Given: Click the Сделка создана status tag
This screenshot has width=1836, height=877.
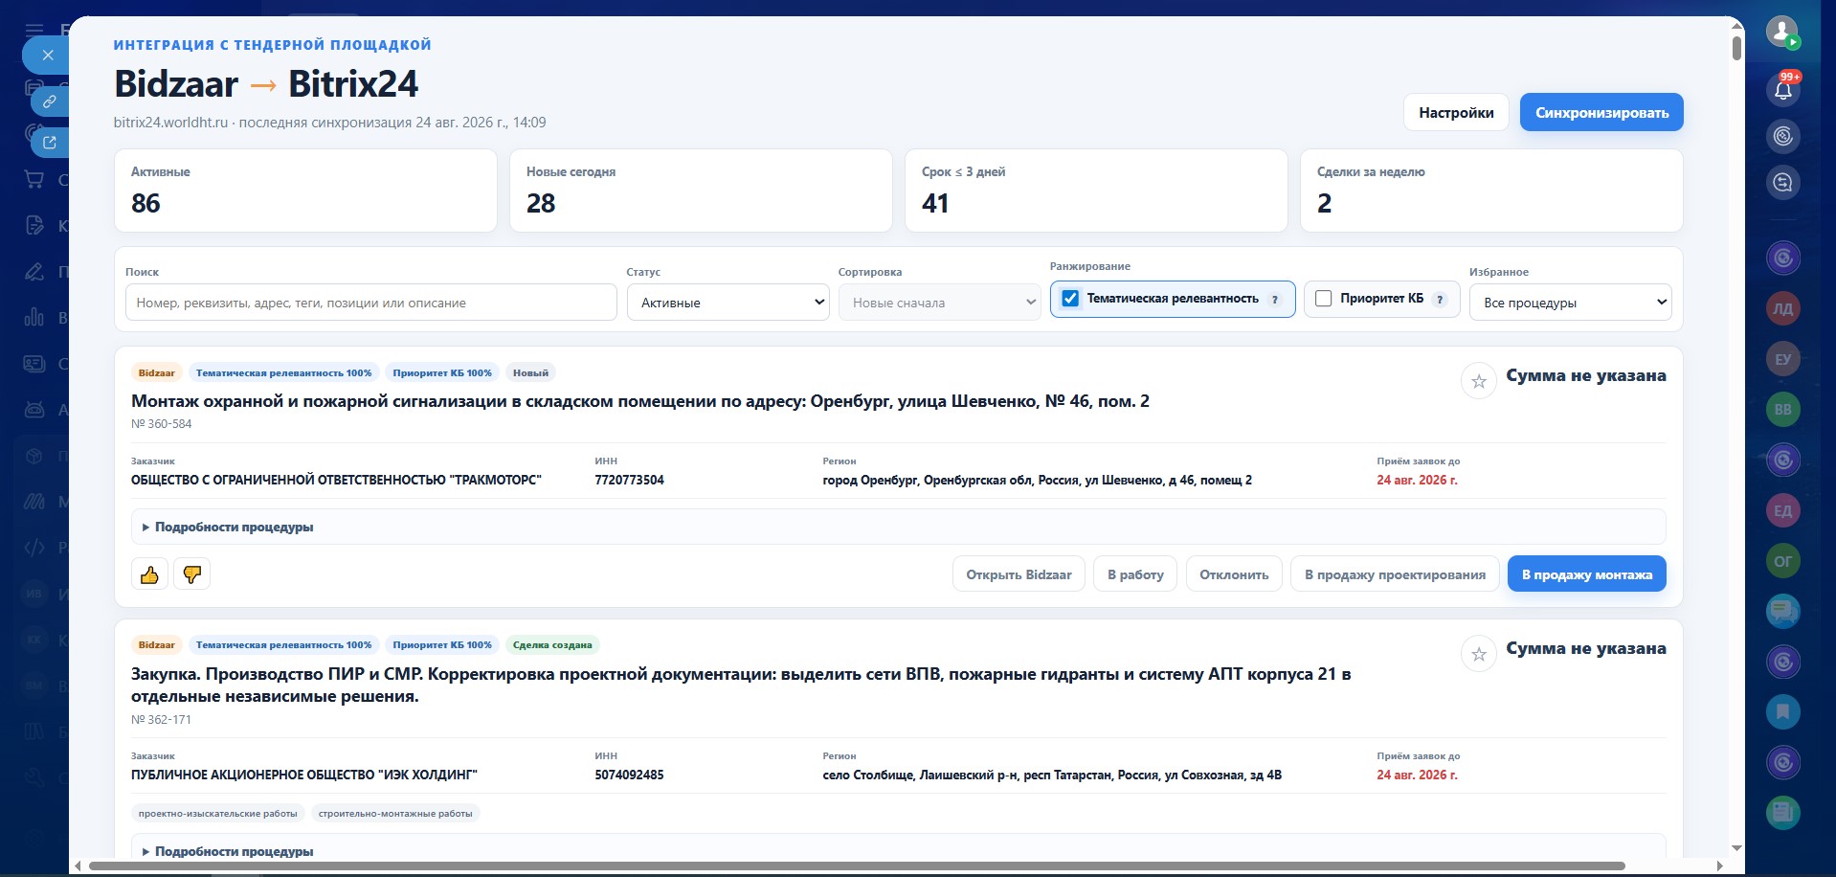Looking at the screenshot, I should pyautogui.click(x=552, y=645).
